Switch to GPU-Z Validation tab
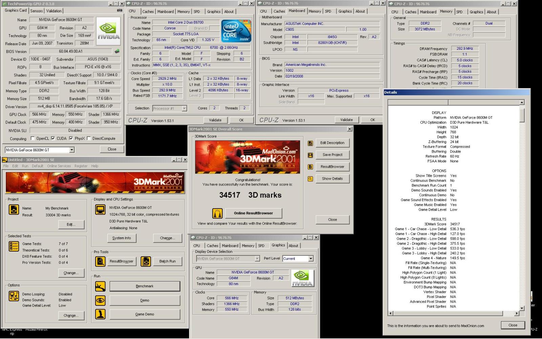Viewport: 542px width, 339px height. [54, 11]
